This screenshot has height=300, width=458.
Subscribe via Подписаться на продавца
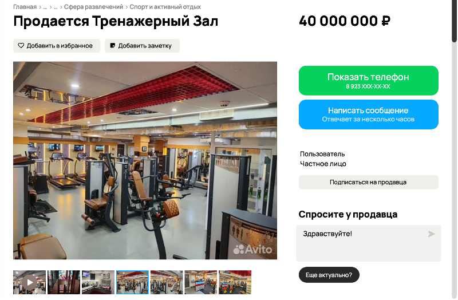tap(368, 182)
